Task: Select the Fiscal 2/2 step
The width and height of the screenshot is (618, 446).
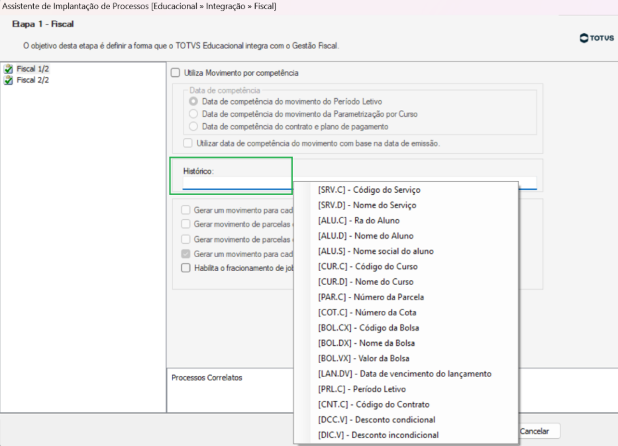Action: 32,80
